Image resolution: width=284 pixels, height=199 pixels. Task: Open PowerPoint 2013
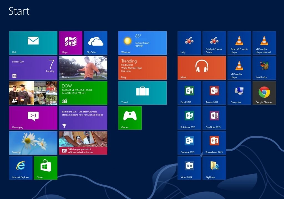point(214,143)
